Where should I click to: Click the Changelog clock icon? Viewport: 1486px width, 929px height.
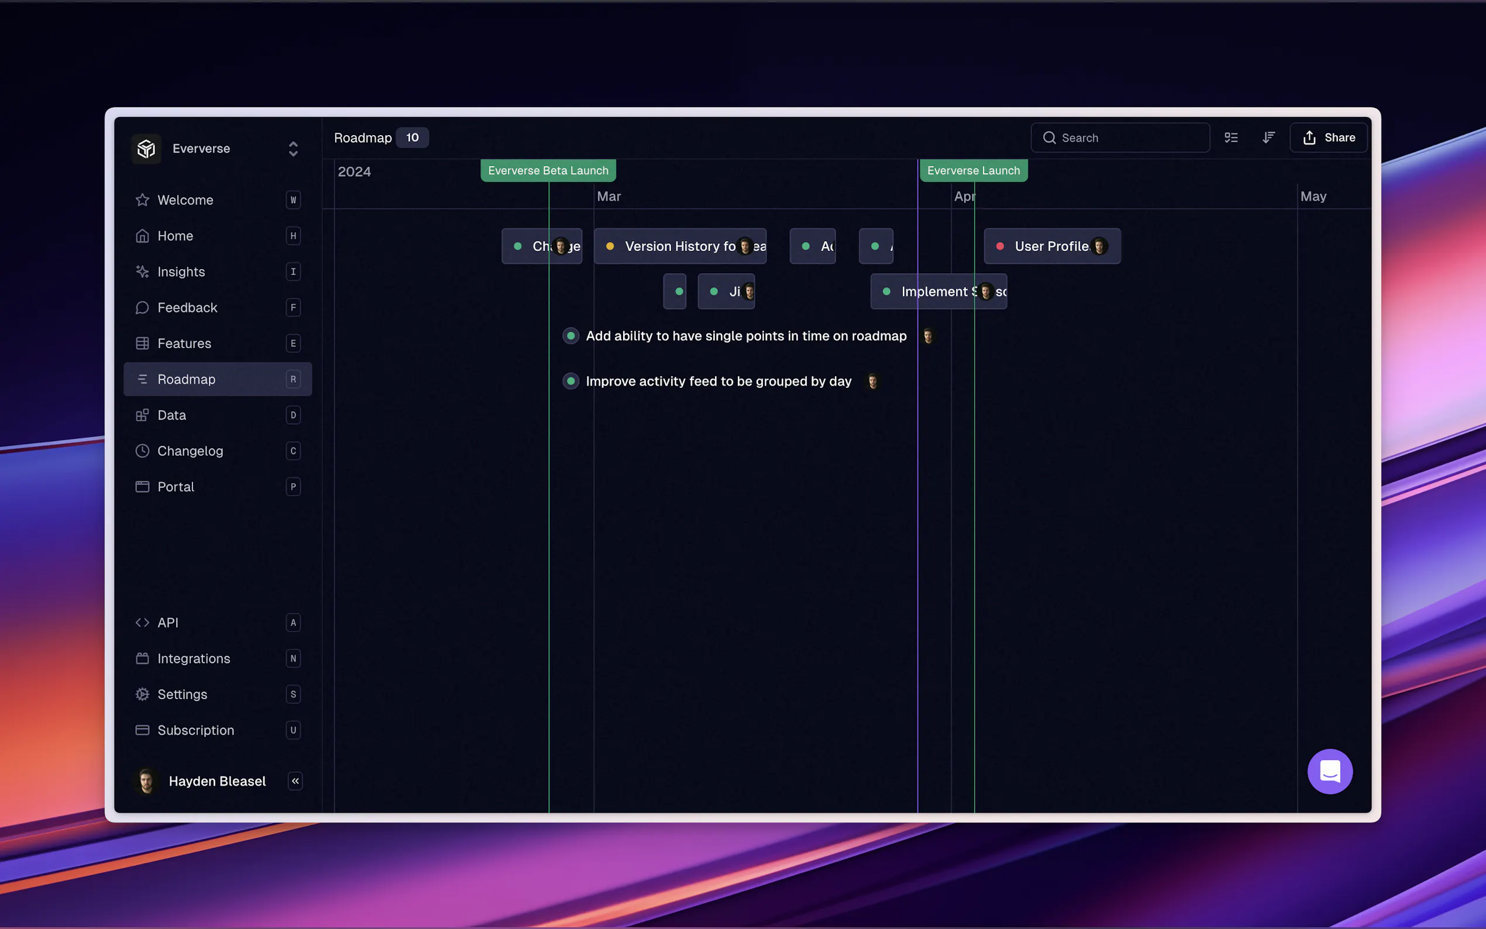click(x=143, y=451)
